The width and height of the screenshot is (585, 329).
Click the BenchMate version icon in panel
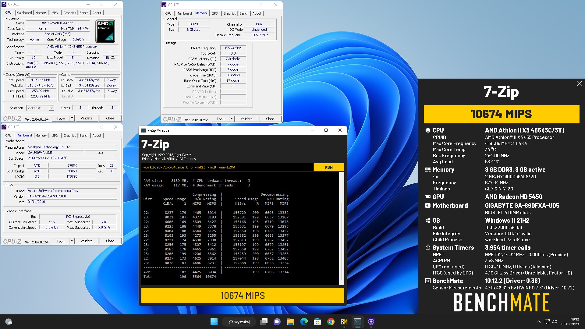click(428, 281)
